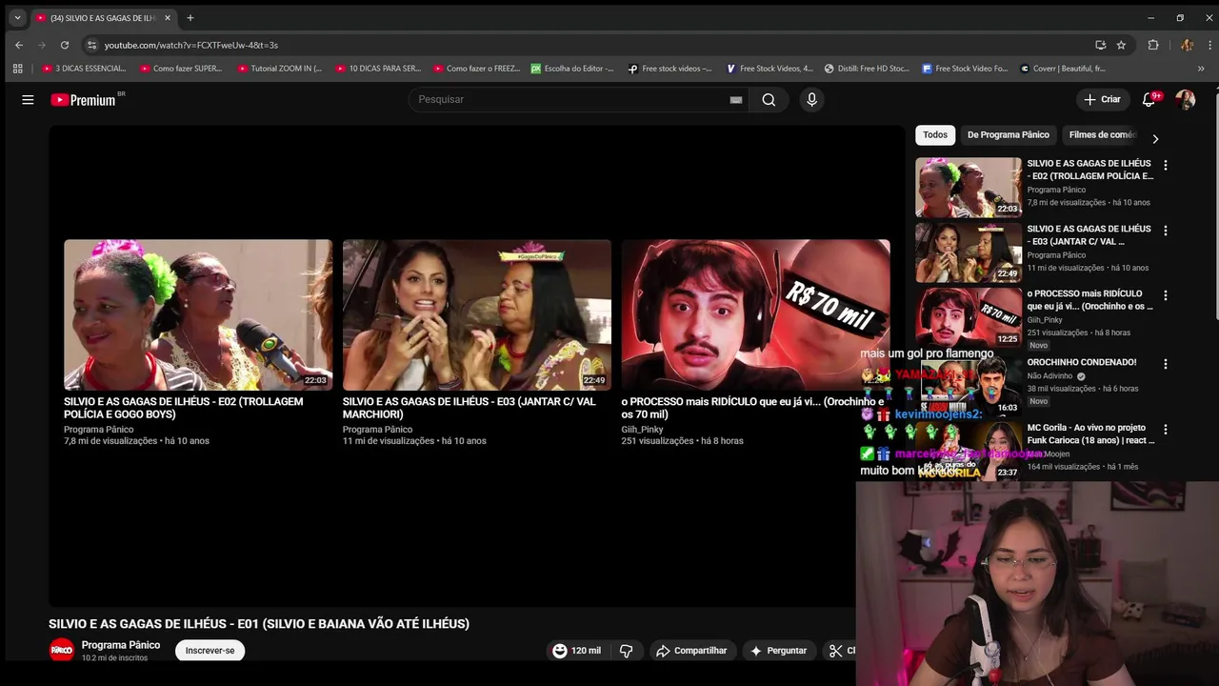Open end-screen video E02 Trollagem Polícia thumbnail
Viewport: 1219px width, 686px height.
coord(198,314)
